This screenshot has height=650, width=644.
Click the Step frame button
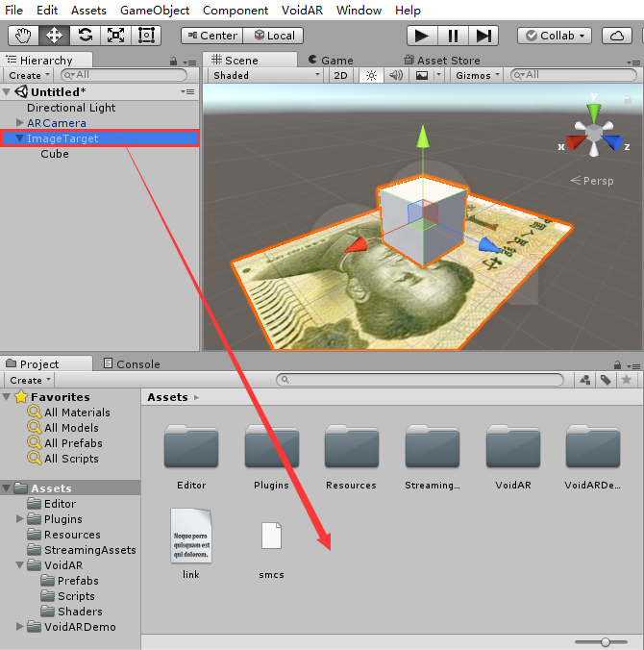point(483,36)
